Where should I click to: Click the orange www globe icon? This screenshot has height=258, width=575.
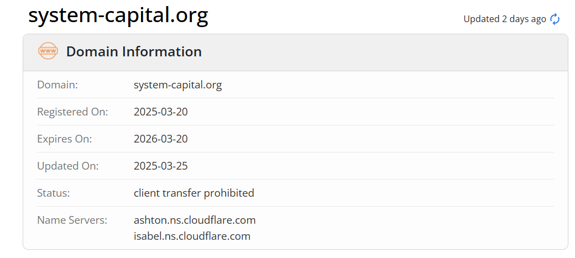[x=48, y=51]
